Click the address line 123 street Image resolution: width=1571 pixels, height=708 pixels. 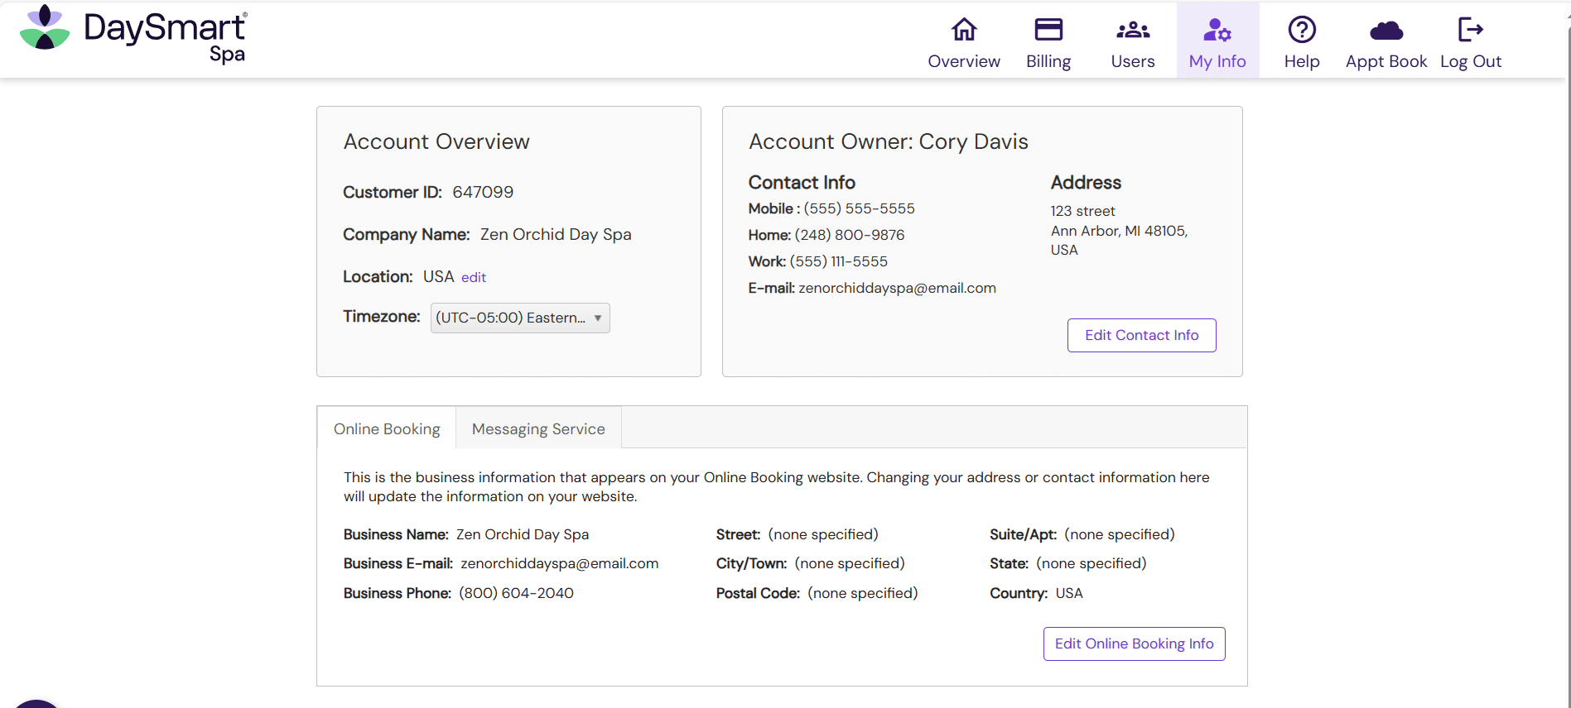pyautogui.click(x=1082, y=211)
